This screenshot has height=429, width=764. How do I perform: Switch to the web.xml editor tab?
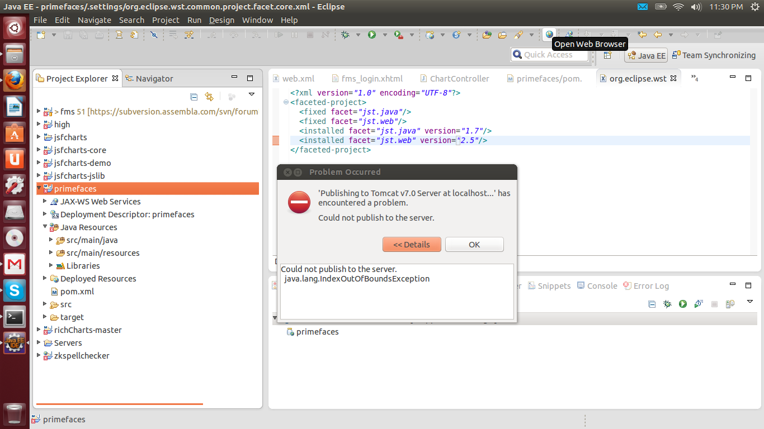[x=293, y=79]
